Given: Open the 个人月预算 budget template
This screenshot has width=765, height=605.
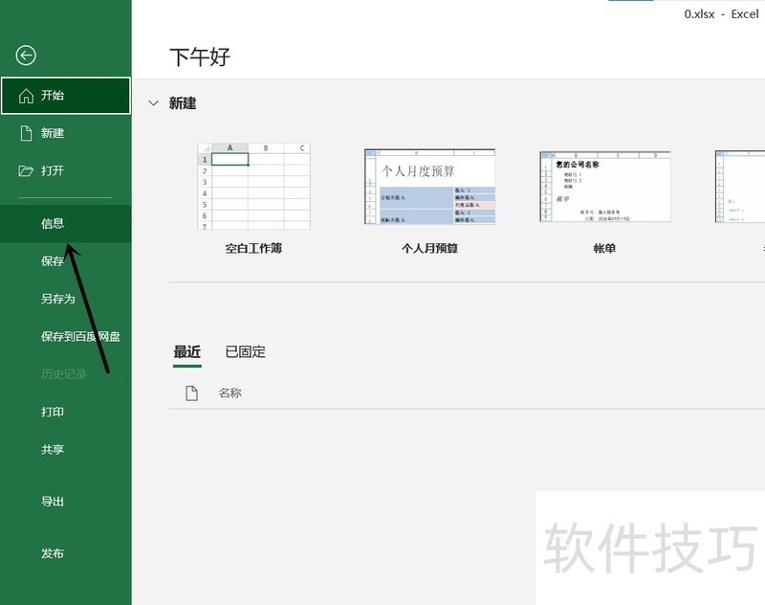Looking at the screenshot, I should coord(428,187).
